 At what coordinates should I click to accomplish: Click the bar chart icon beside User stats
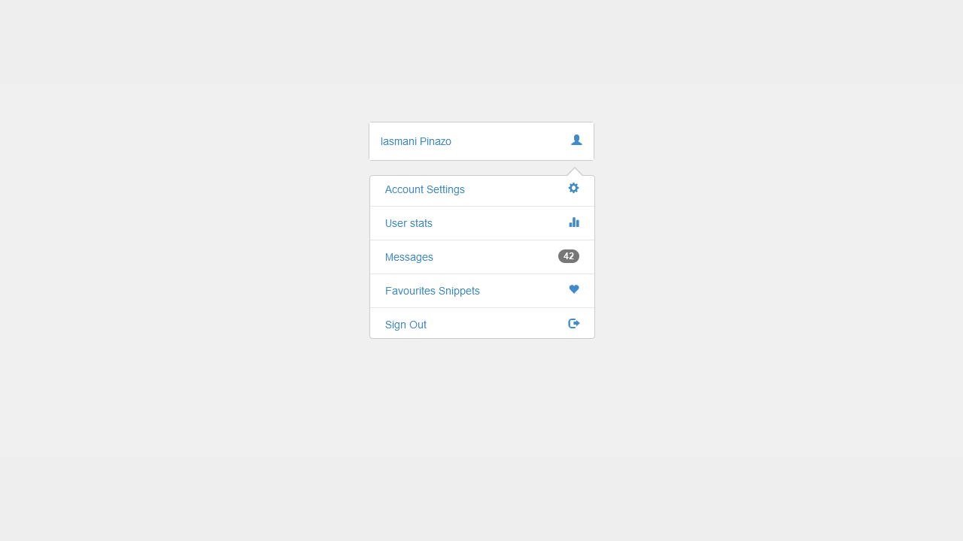click(x=574, y=222)
